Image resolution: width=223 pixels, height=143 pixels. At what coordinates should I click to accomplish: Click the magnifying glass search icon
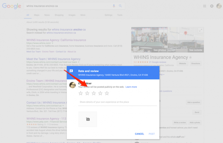[x=120, y=6]
